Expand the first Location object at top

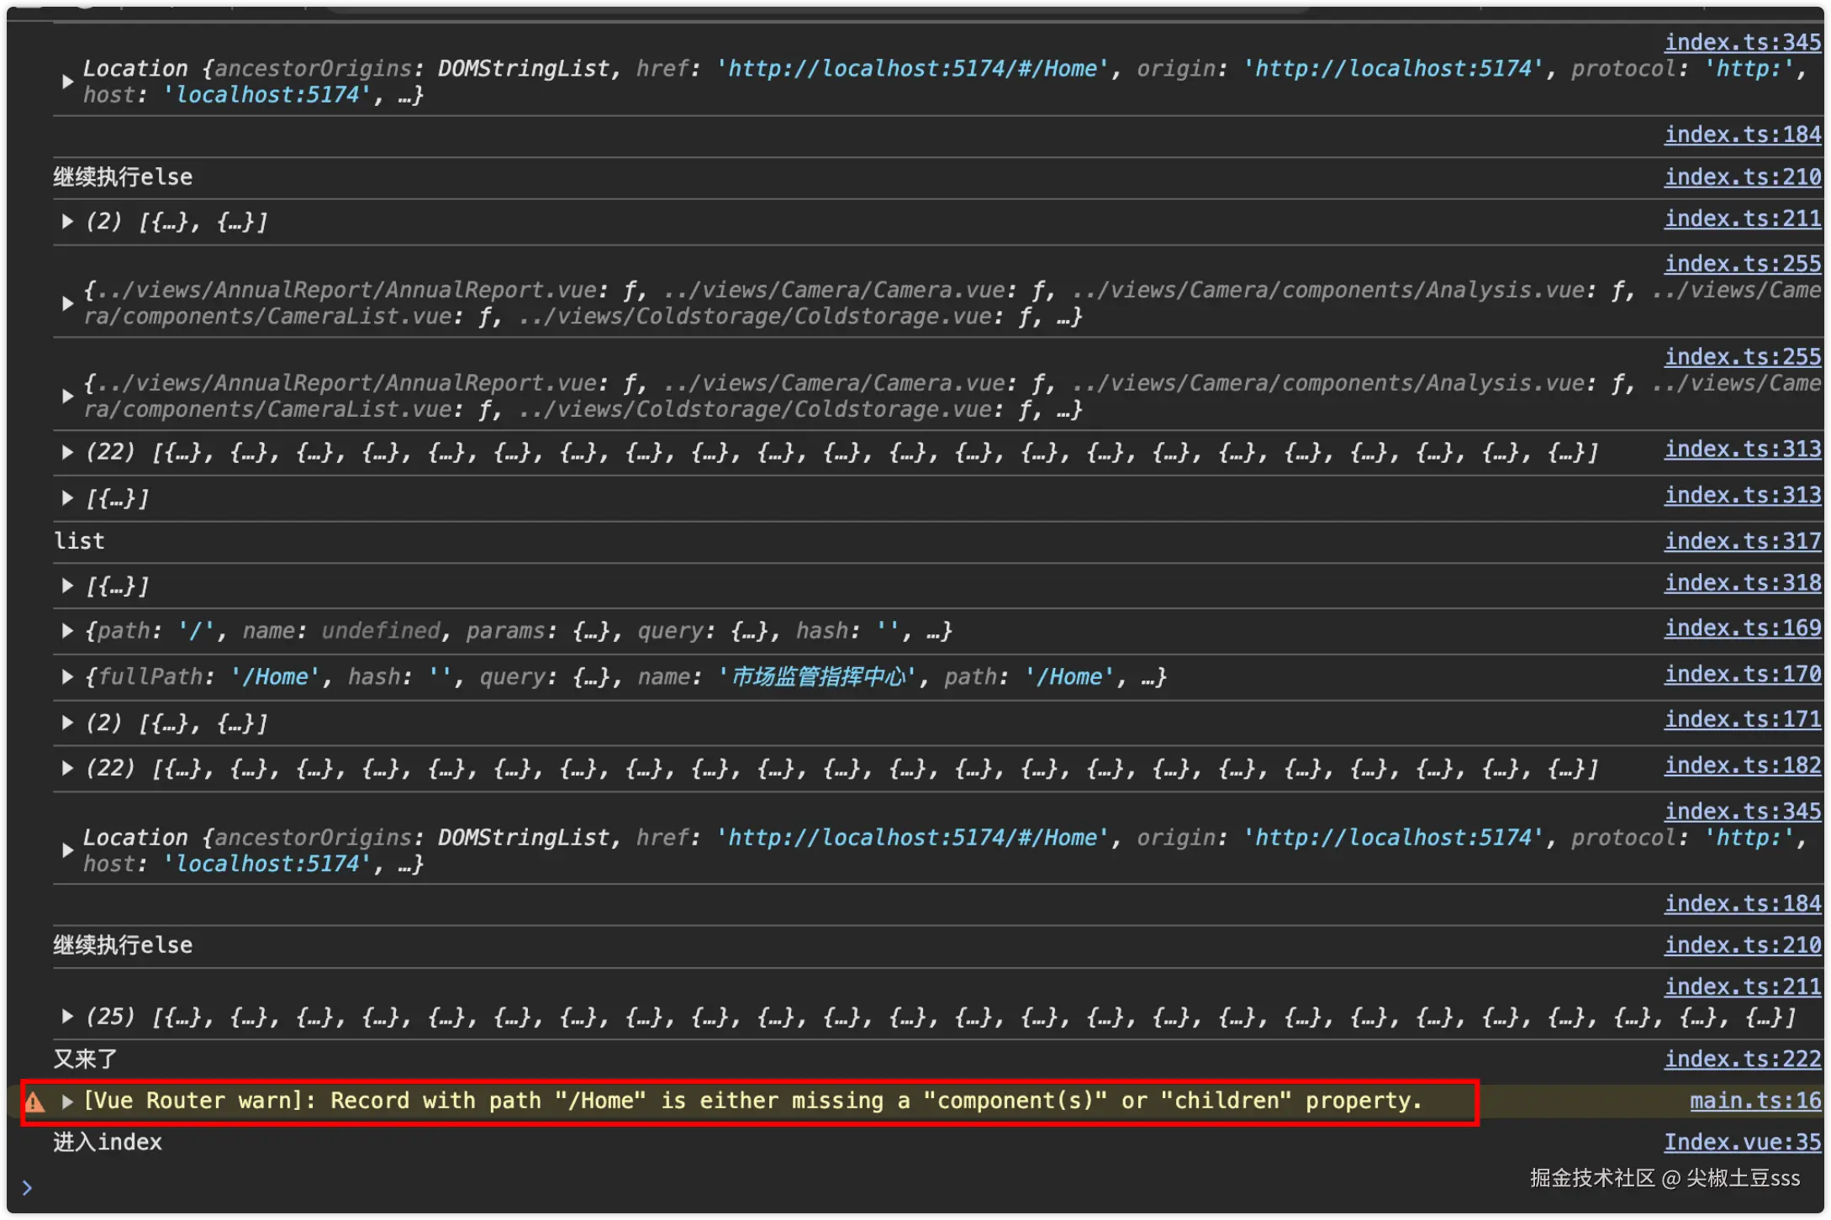pos(67,82)
